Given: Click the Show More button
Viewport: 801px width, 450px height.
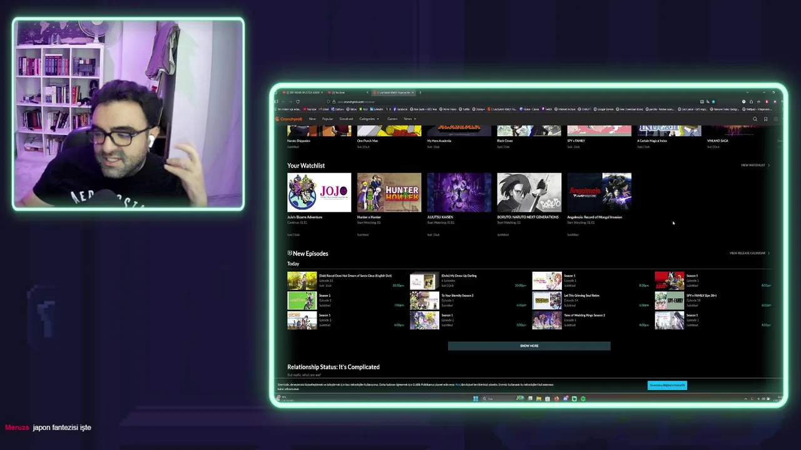Looking at the screenshot, I should [x=529, y=346].
